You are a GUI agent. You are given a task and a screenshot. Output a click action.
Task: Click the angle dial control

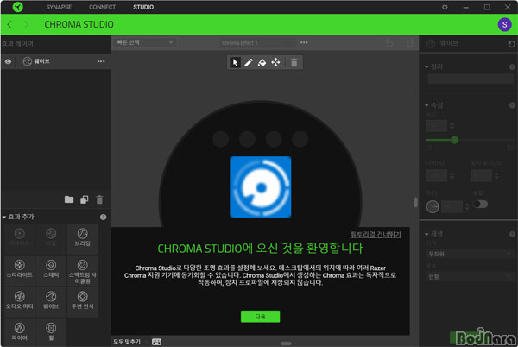(x=433, y=207)
